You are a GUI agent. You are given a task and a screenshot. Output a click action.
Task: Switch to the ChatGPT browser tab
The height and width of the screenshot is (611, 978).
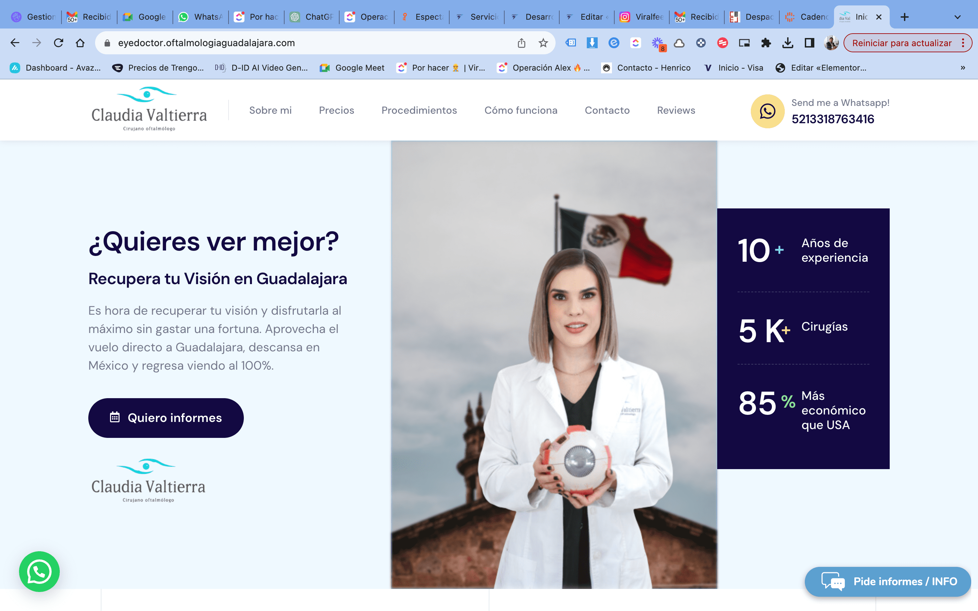point(311,17)
